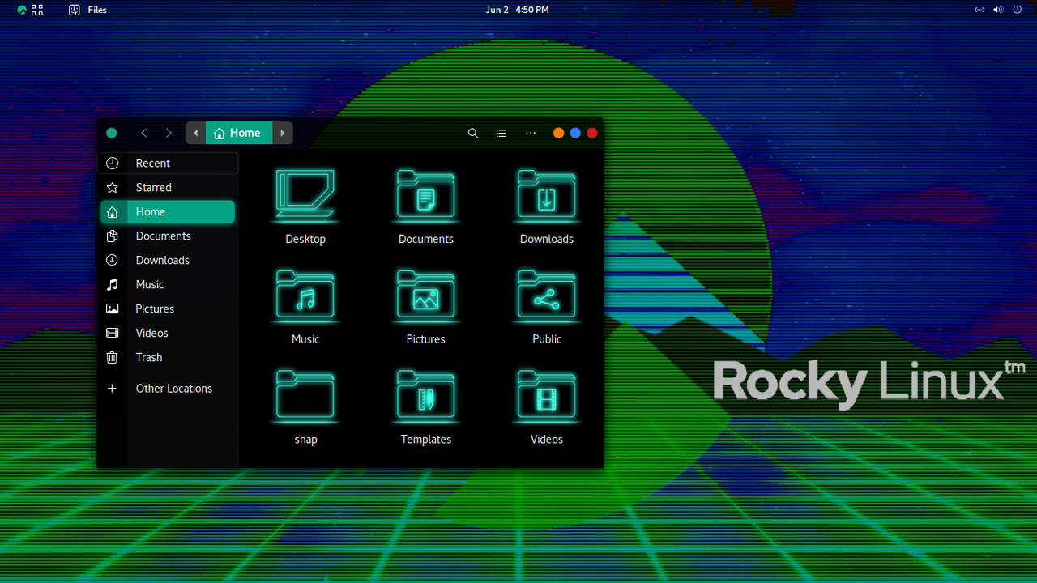Click the Starred star icon in sidebar

[113, 187]
